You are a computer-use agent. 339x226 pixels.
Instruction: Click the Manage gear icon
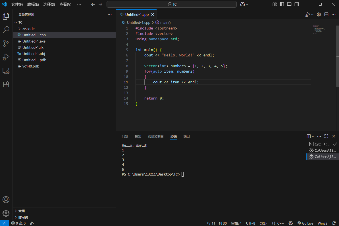pyautogui.click(x=6, y=213)
